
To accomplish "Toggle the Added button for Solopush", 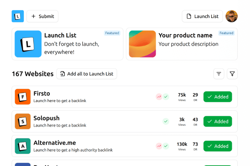I will (x=218, y=121).
